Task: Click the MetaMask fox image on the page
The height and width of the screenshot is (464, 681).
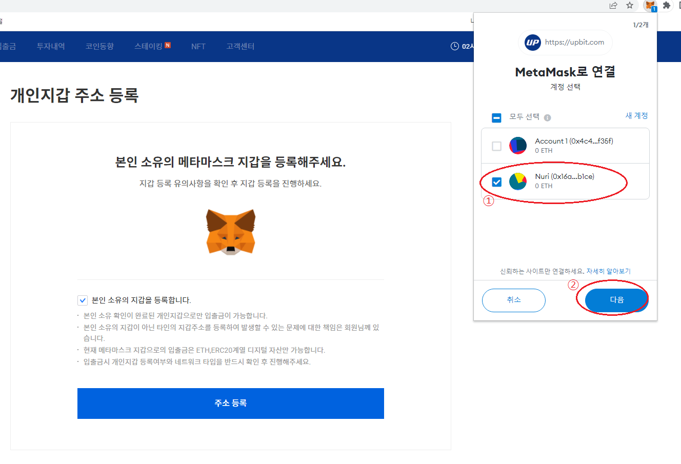Action: coord(231,231)
